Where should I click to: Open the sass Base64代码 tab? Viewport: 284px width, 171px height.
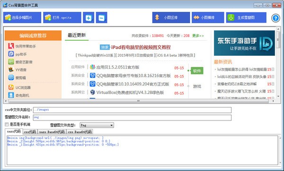click(x=52, y=132)
